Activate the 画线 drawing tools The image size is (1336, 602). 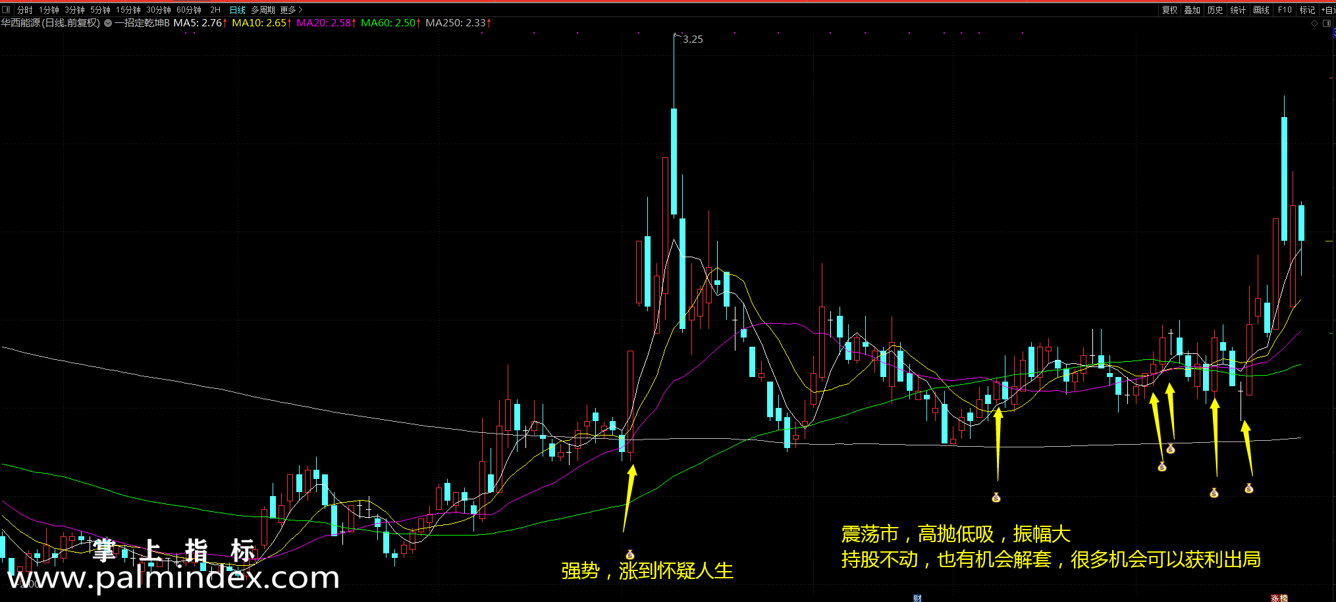tap(1261, 10)
